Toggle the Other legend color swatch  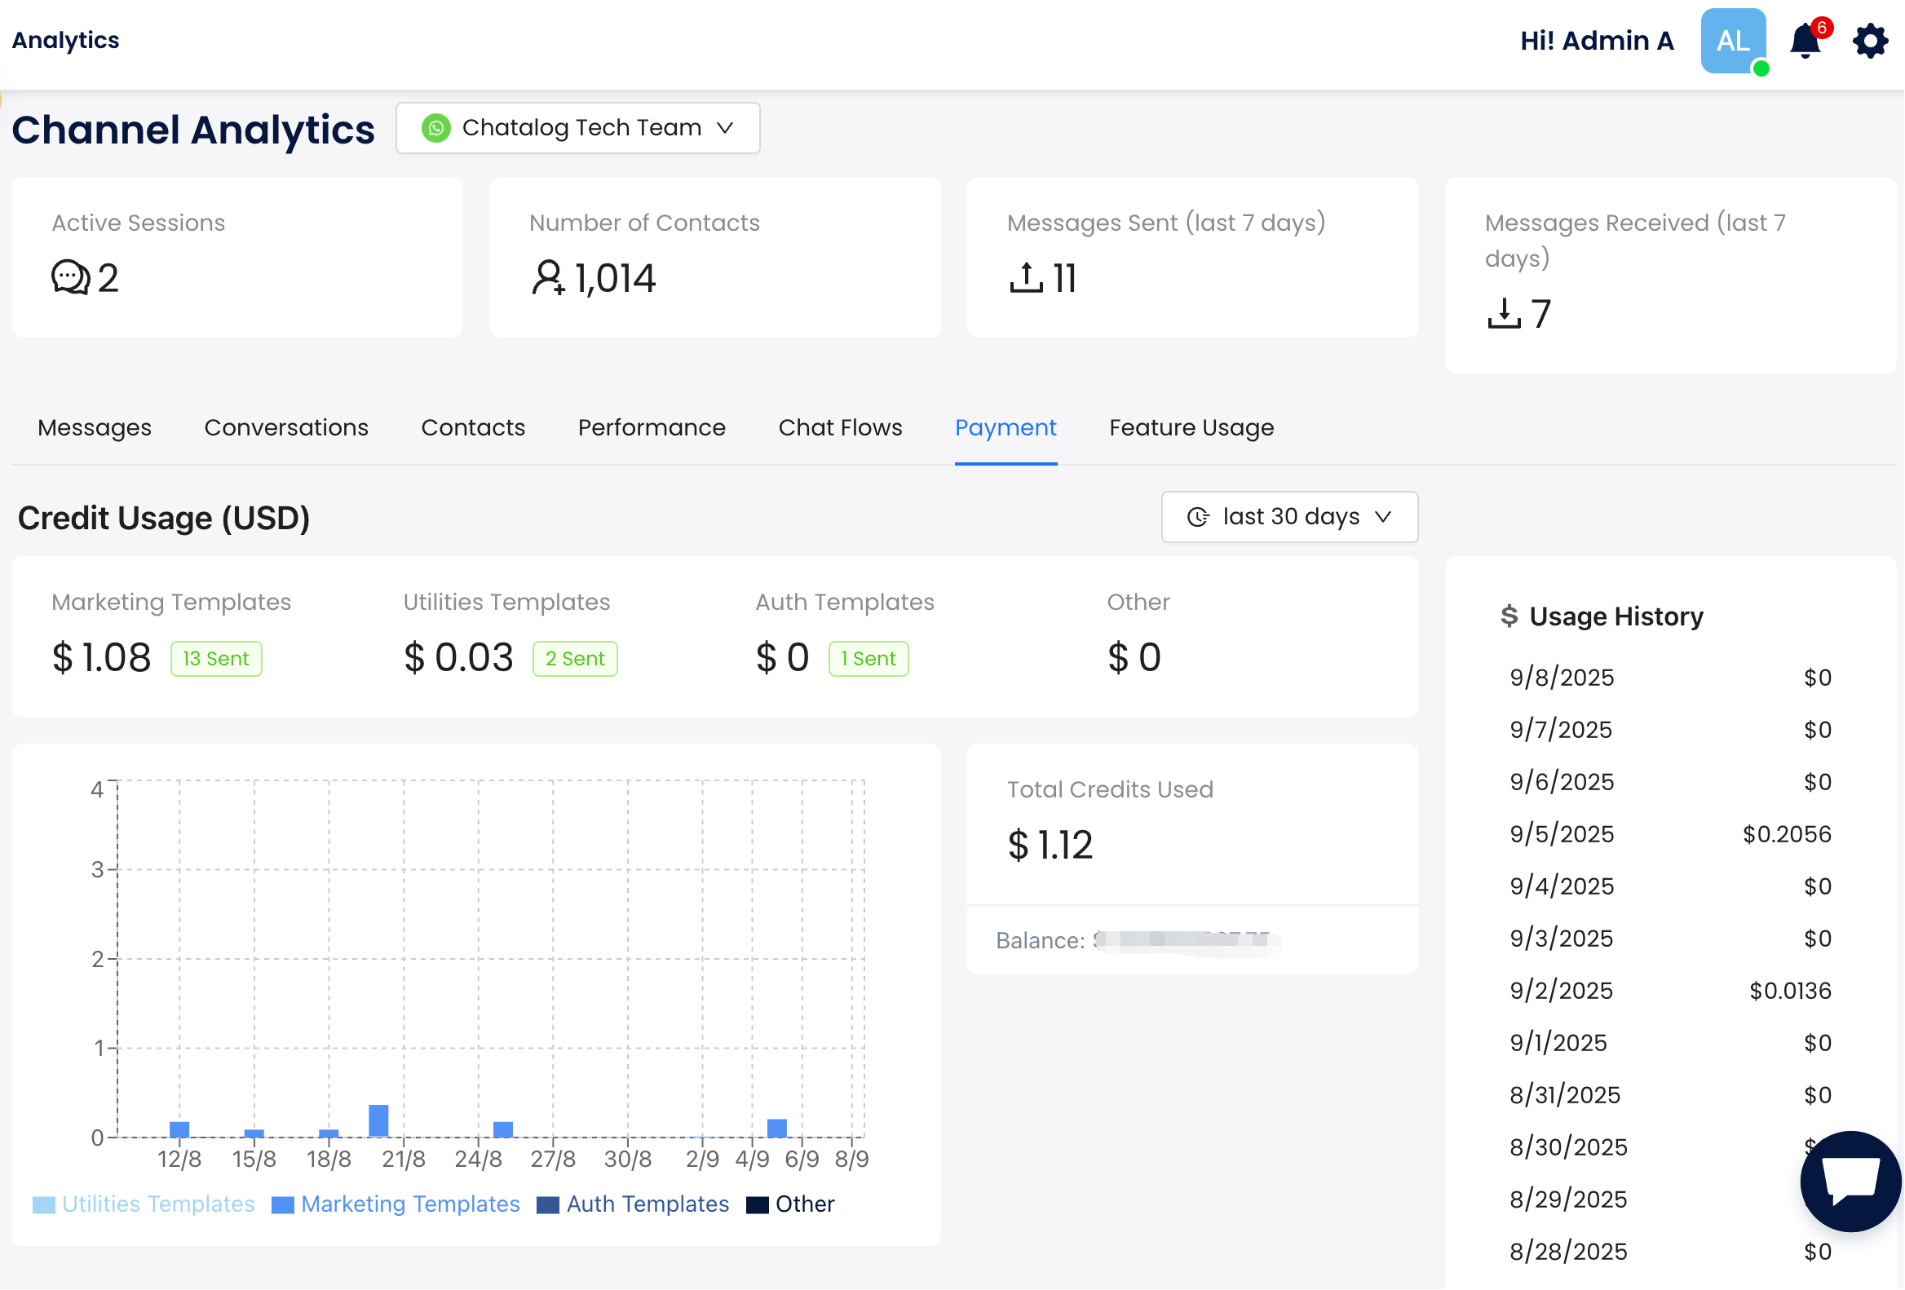click(x=758, y=1204)
